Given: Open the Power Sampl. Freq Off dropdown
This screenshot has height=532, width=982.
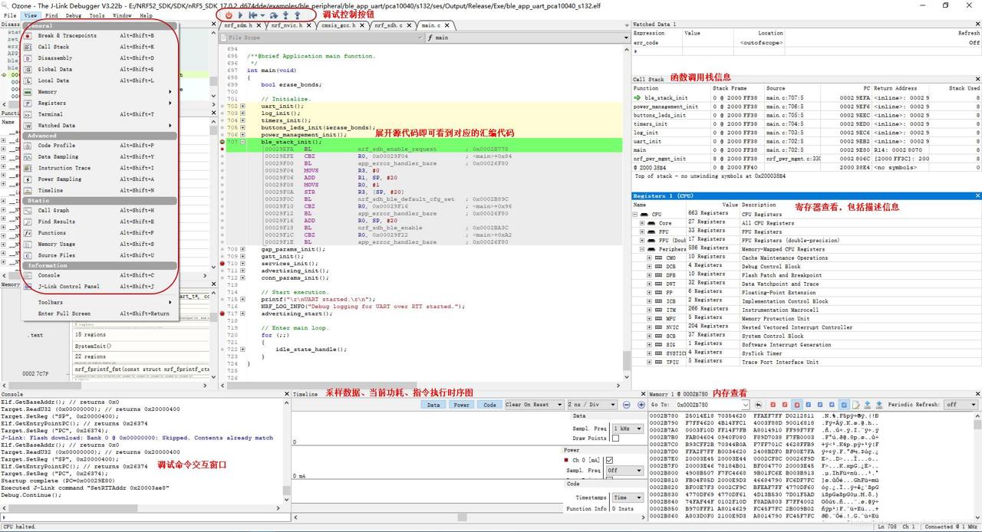Looking at the screenshot, I should [624, 471].
